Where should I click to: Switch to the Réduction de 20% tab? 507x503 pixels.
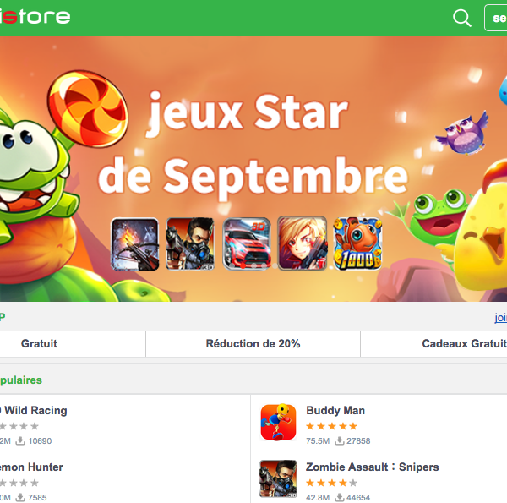[x=253, y=344]
